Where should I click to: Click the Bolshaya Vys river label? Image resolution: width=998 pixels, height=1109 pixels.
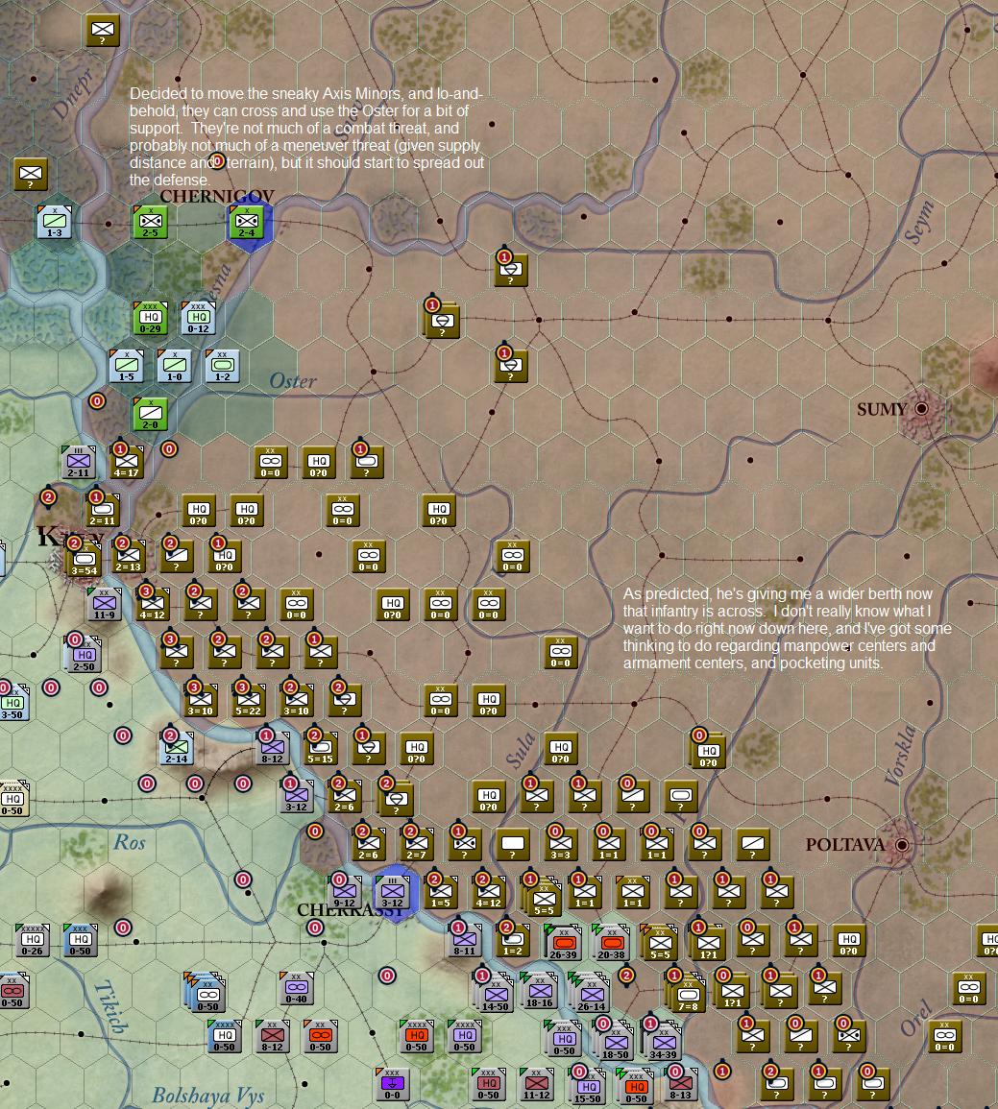click(x=207, y=1097)
